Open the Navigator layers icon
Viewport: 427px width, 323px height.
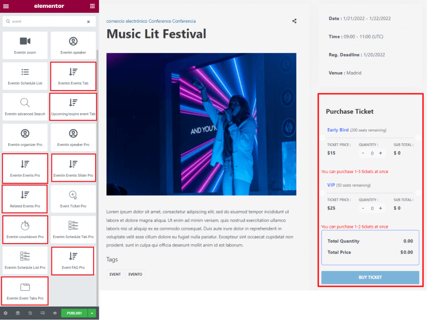[x=18, y=313]
